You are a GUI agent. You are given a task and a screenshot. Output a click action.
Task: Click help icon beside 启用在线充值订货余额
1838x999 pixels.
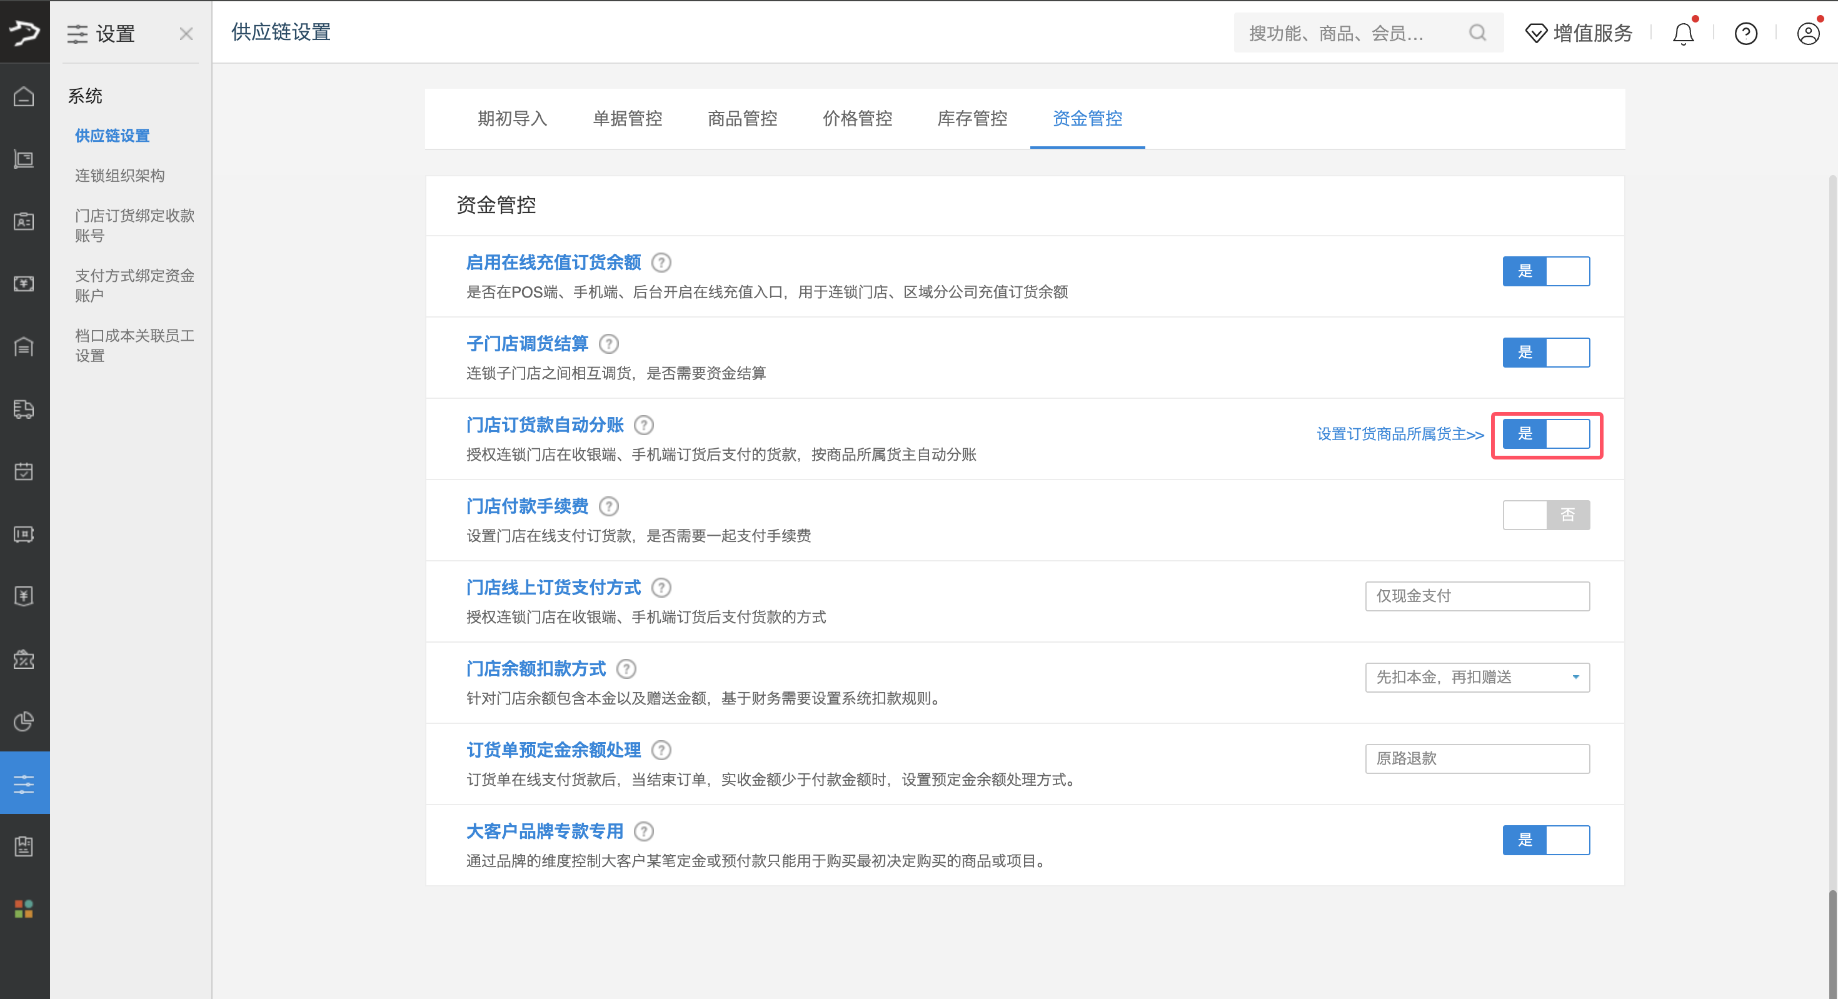click(x=661, y=263)
